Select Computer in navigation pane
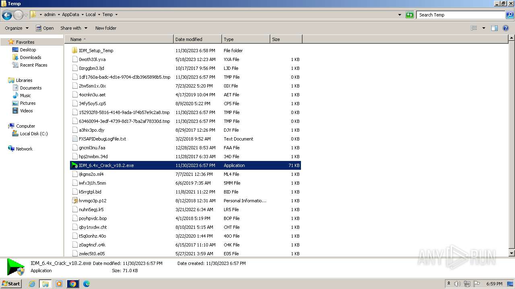515x289 pixels. (25, 126)
